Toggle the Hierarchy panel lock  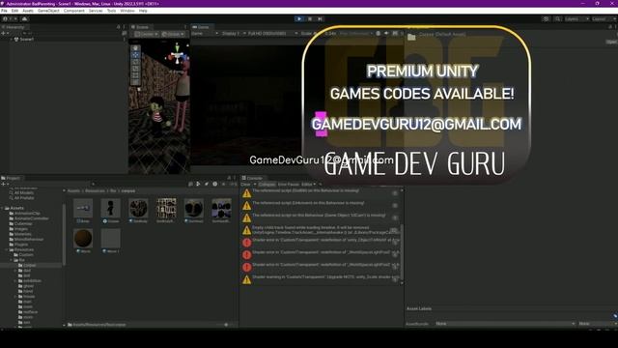point(118,27)
